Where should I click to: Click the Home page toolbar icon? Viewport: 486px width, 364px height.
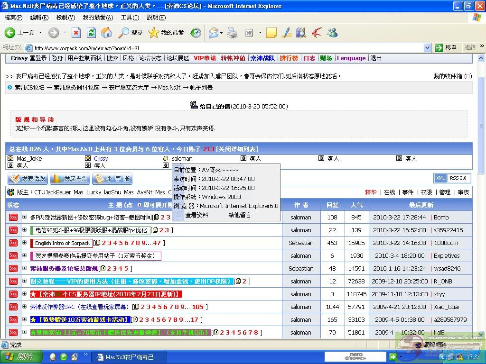(x=107, y=33)
